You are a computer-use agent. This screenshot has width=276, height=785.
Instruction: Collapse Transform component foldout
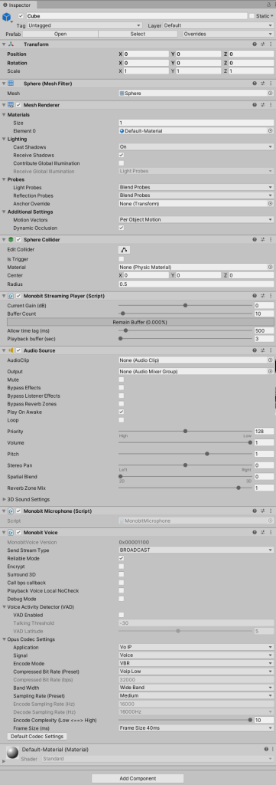[x=4, y=44]
